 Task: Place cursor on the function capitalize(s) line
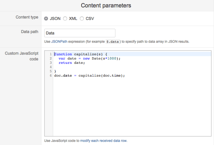81,54
